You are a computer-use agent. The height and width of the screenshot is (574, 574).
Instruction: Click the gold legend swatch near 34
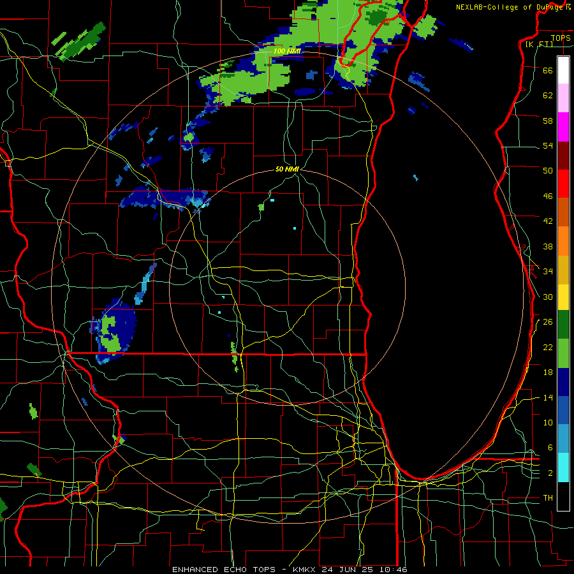click(563, 270)
